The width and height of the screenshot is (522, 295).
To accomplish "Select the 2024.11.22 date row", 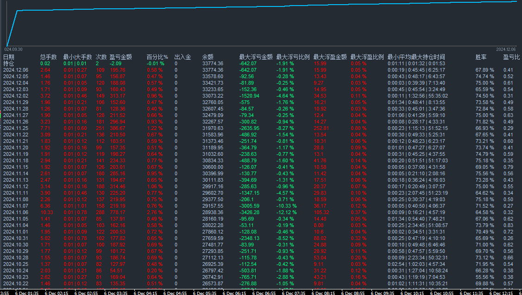I will (x=16, y=135).
